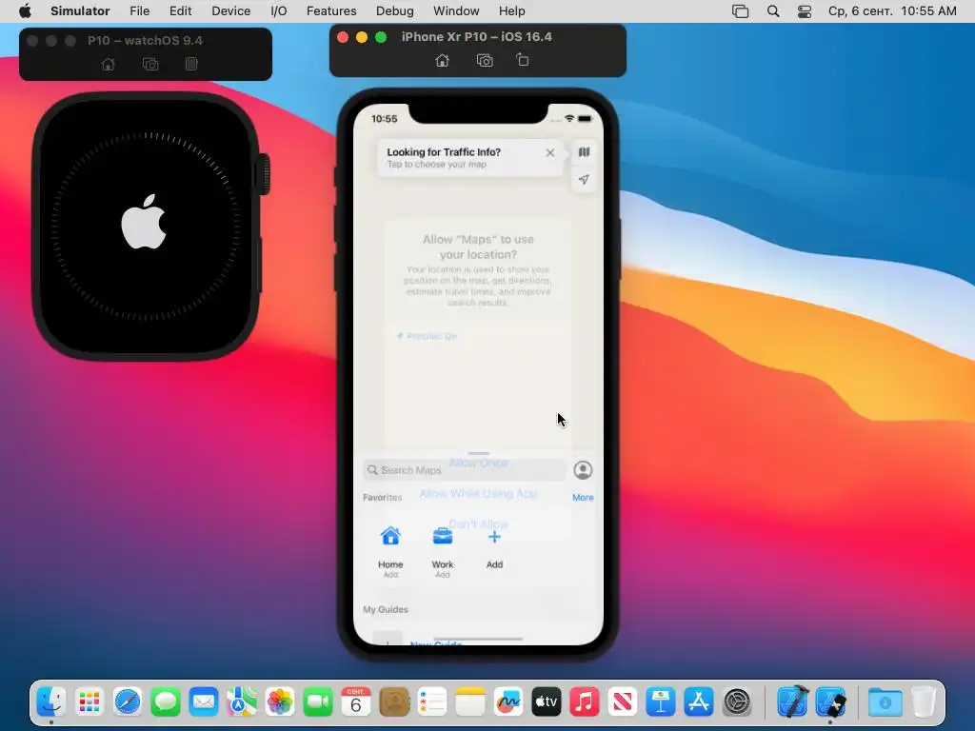Open map mode chooser in Maps

point(584,151)
